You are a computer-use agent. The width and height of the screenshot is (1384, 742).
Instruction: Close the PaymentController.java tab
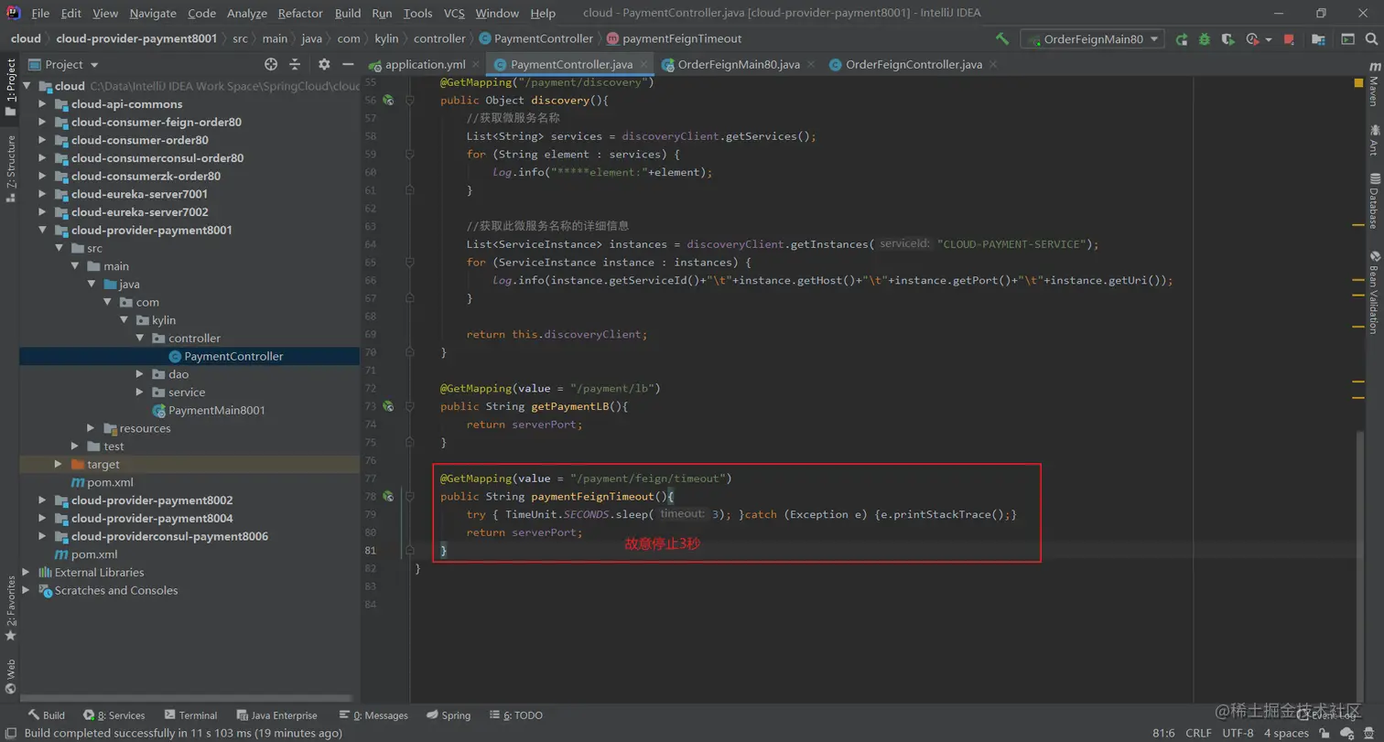pos(643,65)
